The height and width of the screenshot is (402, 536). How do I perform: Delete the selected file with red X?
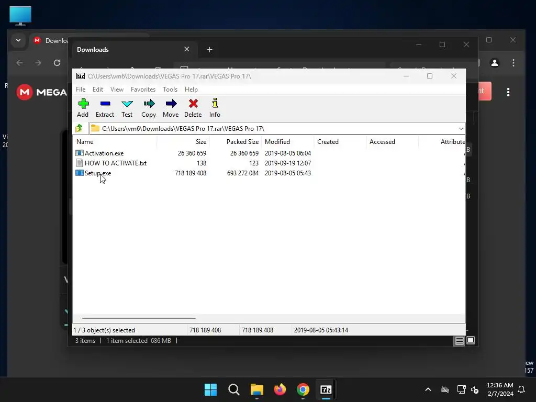193,108
